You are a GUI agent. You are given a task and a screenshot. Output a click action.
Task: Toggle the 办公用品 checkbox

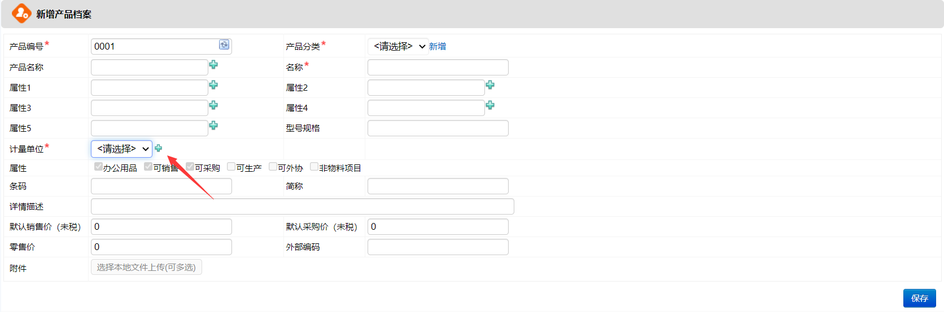(98, 166)
